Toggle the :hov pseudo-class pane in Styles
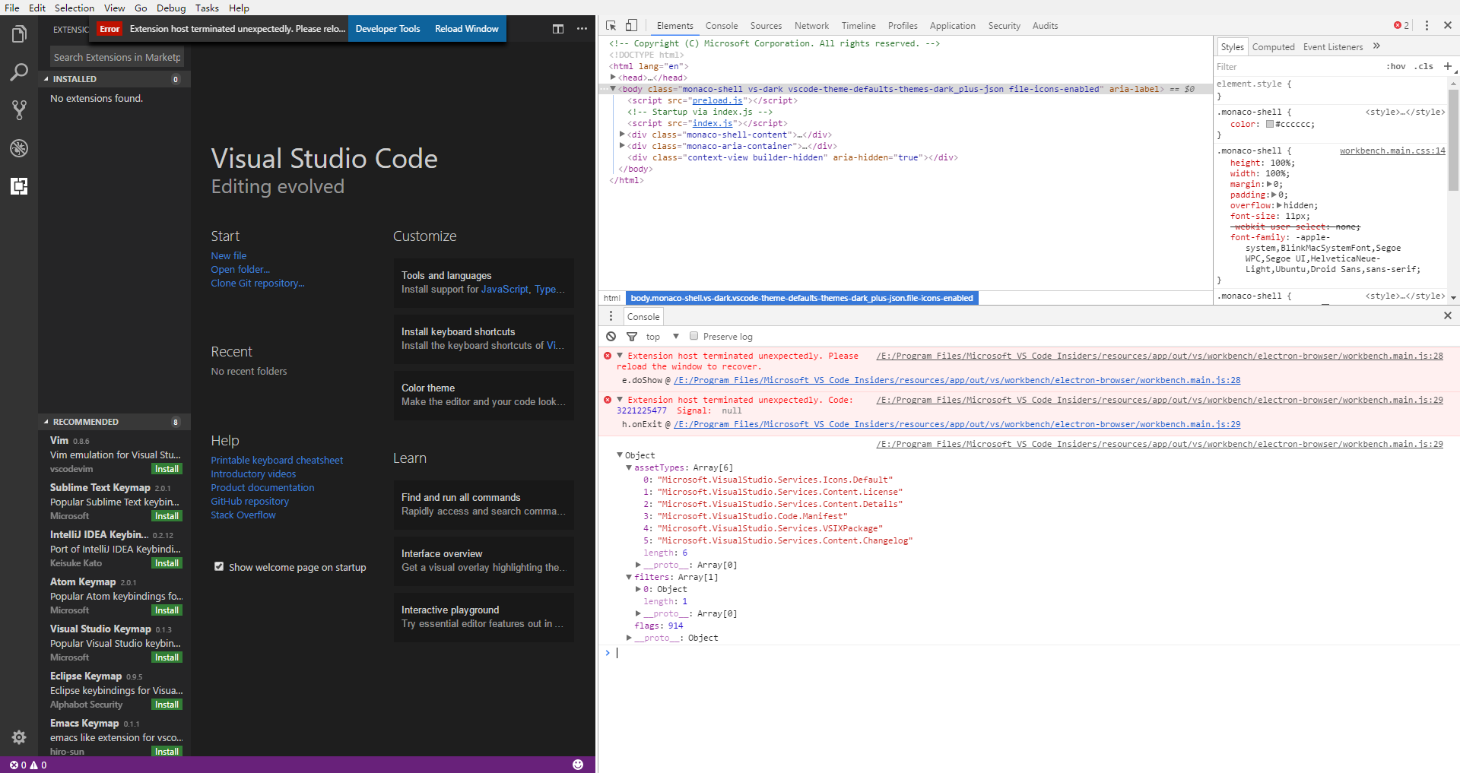Screen dimensions: 1460x773 tap(1397, 66)
